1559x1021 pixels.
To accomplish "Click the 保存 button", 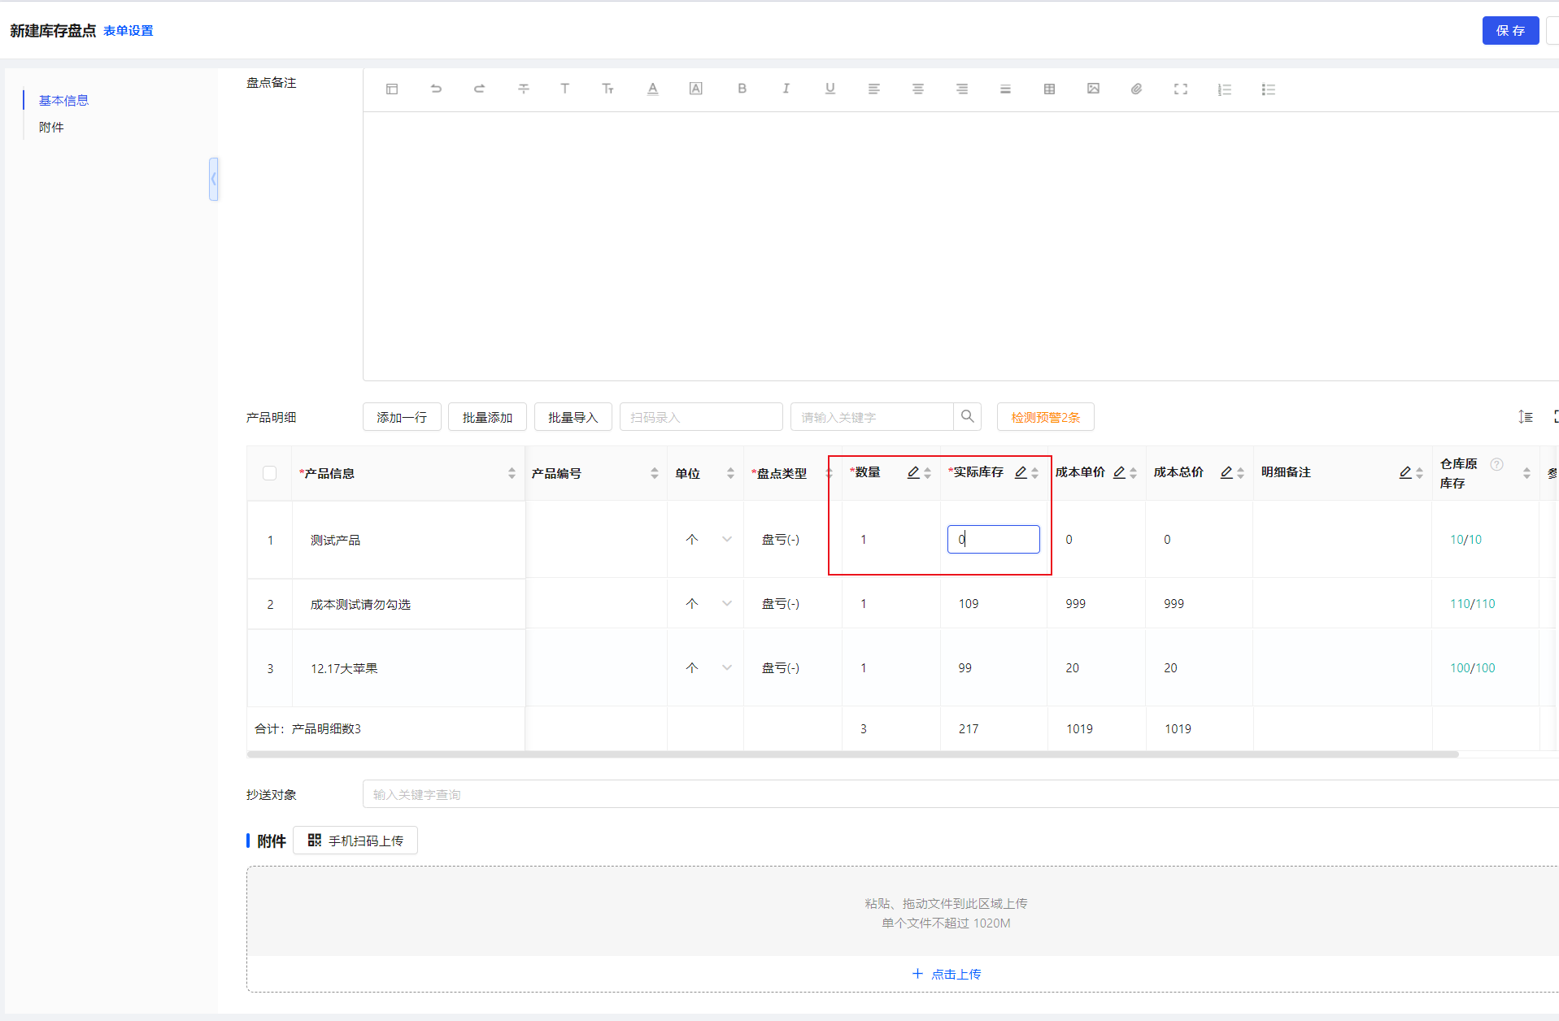I will click(x=1509, y=30).
